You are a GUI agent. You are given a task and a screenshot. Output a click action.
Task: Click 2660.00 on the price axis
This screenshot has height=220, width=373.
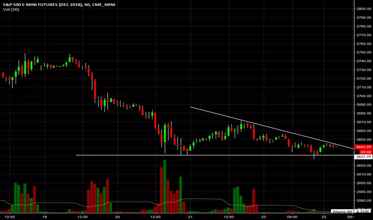[x=364, y=131]
